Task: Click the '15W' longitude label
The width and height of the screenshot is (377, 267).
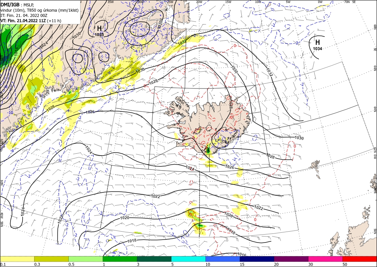Action: [228, 2]
